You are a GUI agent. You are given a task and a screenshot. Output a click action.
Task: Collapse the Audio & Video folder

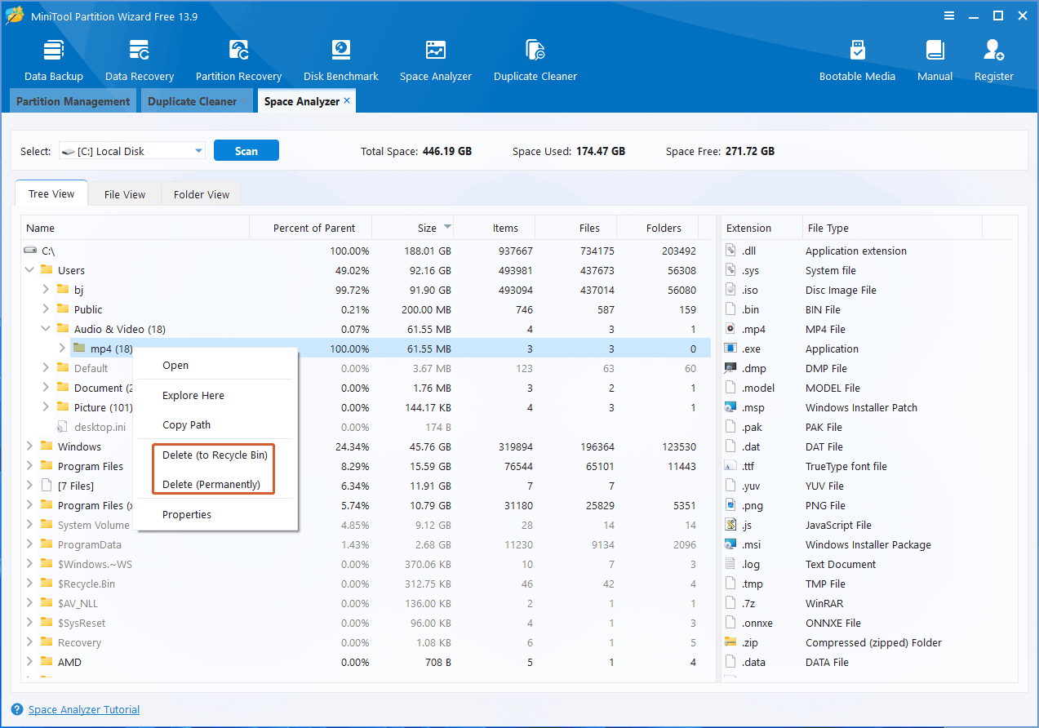[47, 329]
